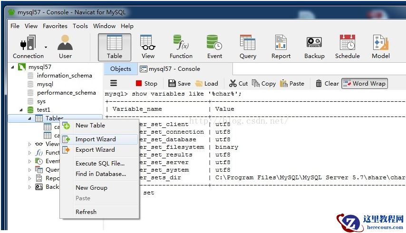This screenshot has height=233, width=406.
Task: Click the Functions f() tree icon
Action: [39, 153]
